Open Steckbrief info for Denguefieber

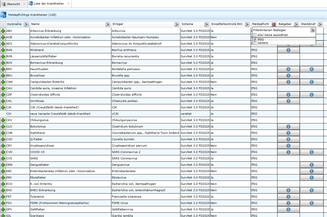[x=311, y=165]
